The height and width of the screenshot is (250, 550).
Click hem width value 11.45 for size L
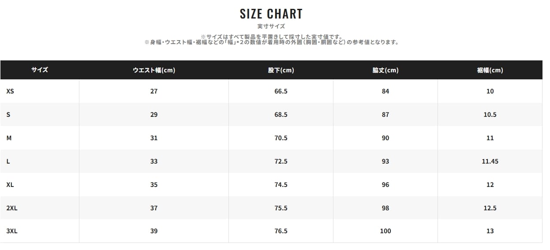[x=490, y=161]
